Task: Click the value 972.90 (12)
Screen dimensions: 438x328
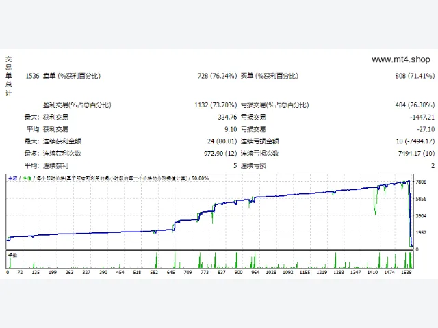Action: (x=220, y=153)
